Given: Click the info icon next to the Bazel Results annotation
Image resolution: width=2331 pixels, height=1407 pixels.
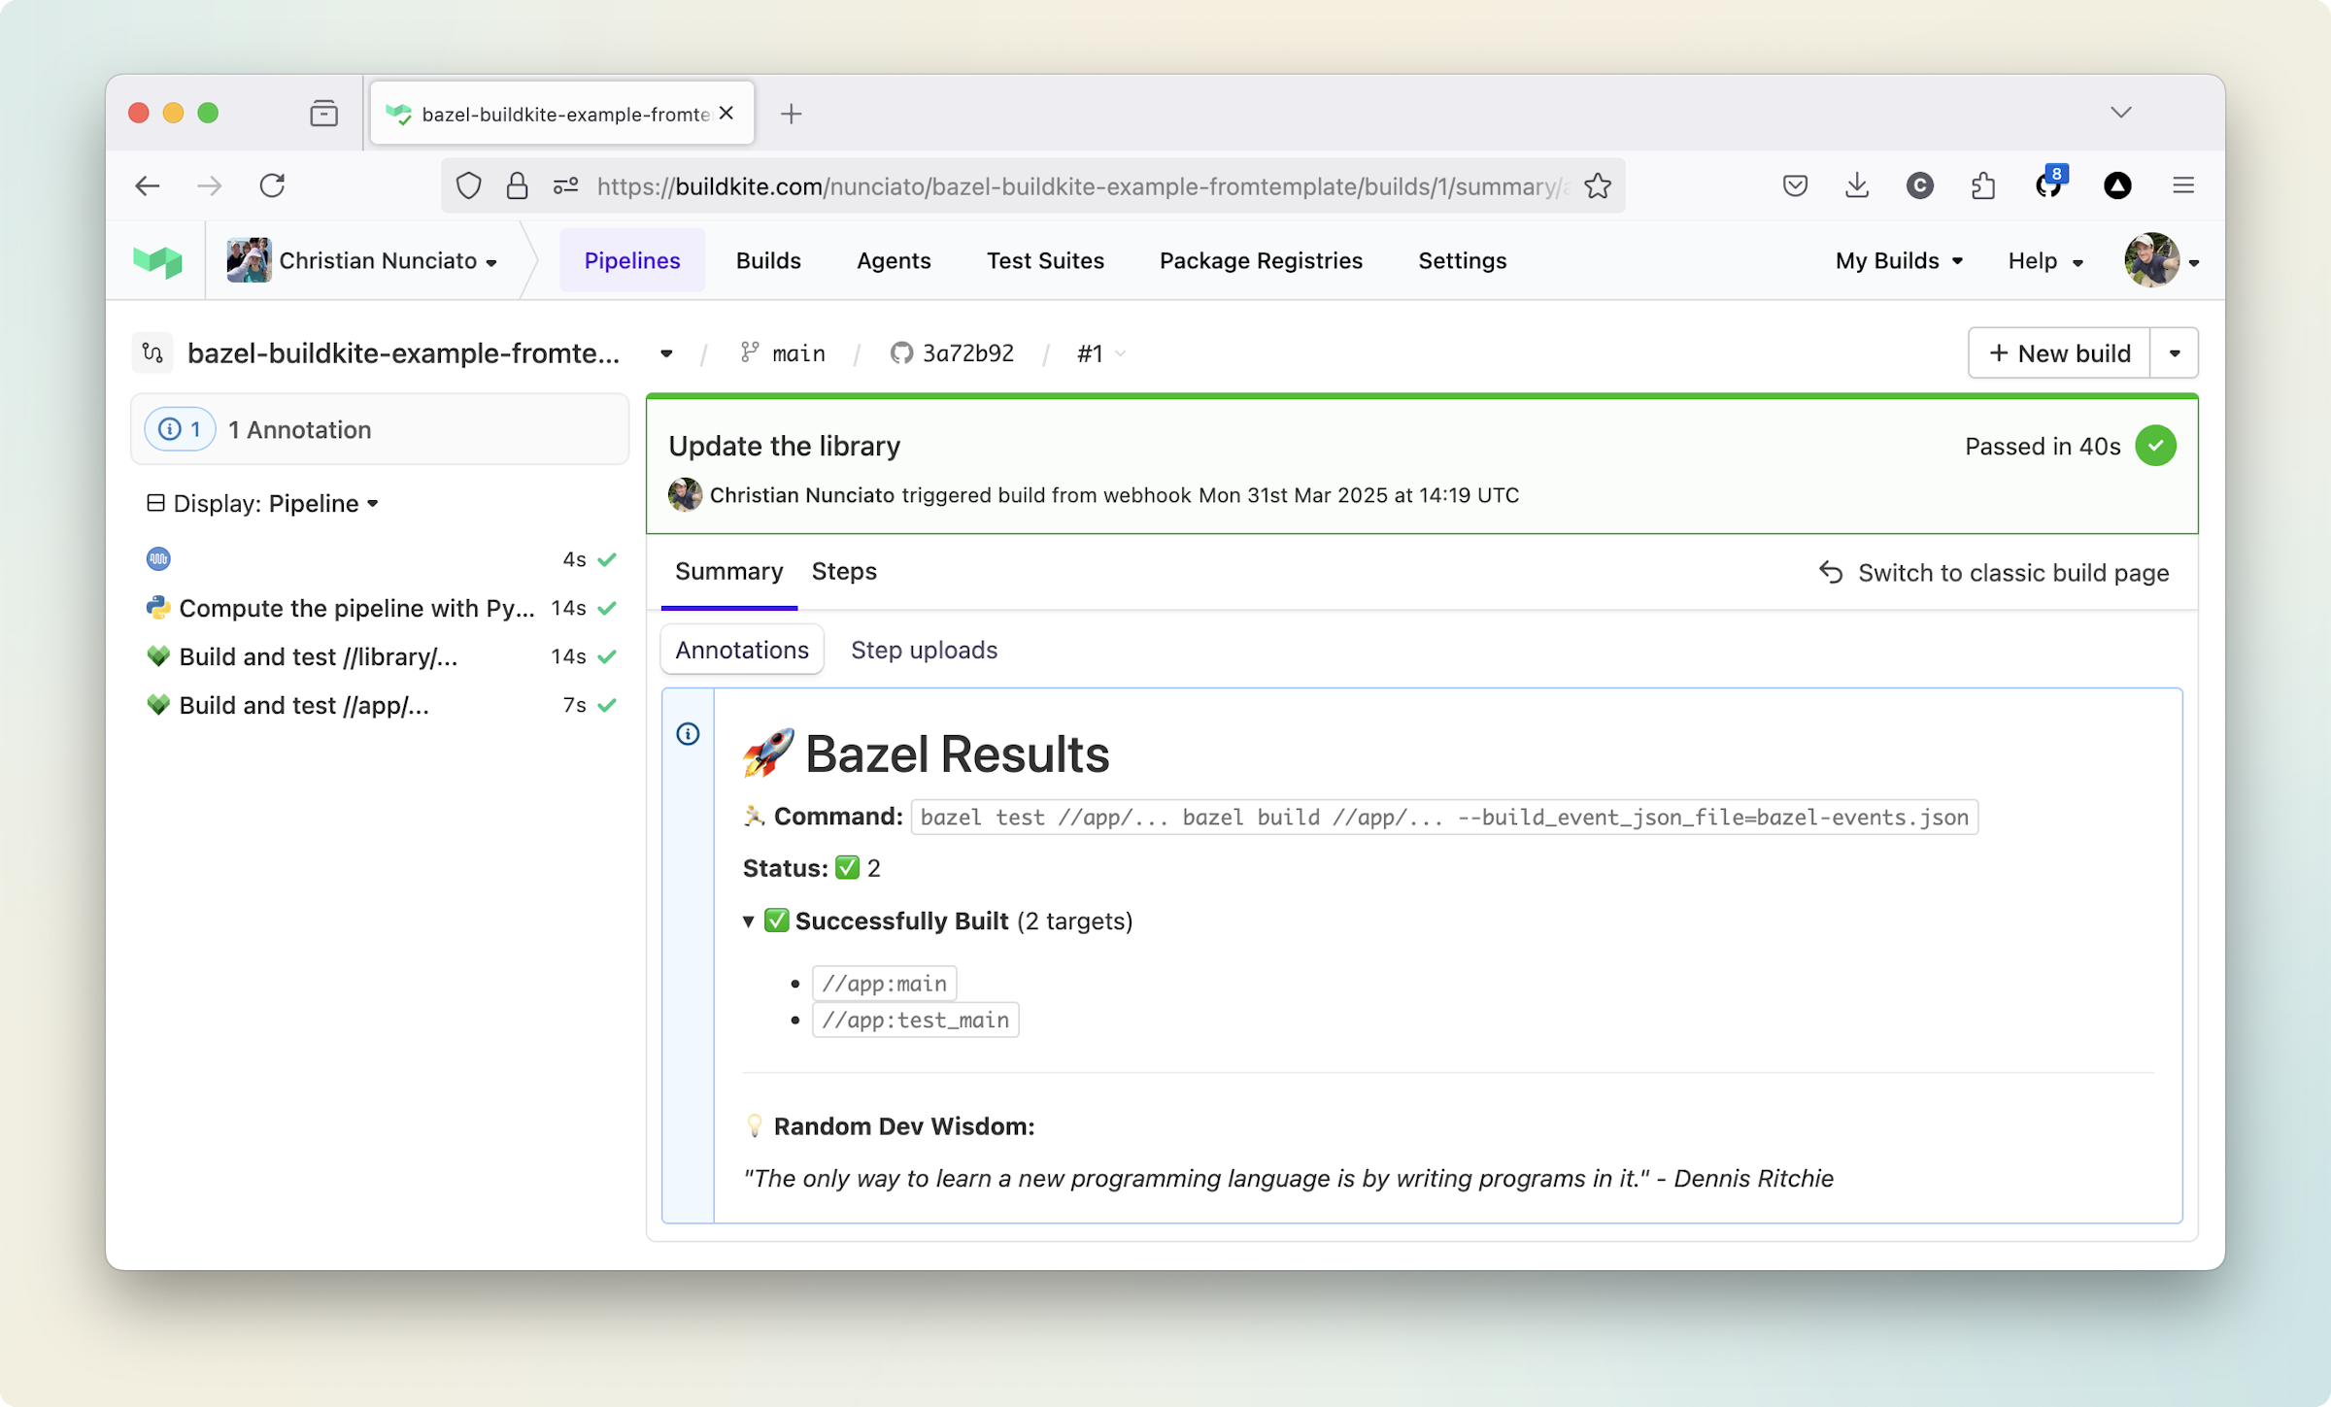Looking at the screenshot, I should coord(688,734).
